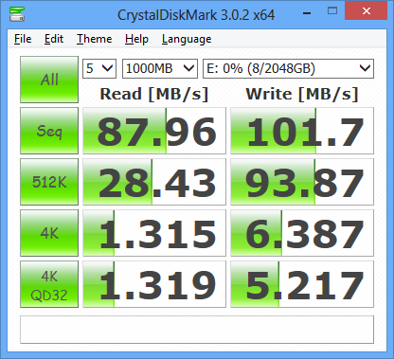Click the CrystalDiskMark app icon in title bar
The height and width of the screenshot is (359, 394).
click(x=17, y=14)
